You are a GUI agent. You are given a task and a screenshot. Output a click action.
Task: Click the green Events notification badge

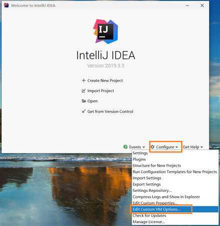tap(125, 147)
